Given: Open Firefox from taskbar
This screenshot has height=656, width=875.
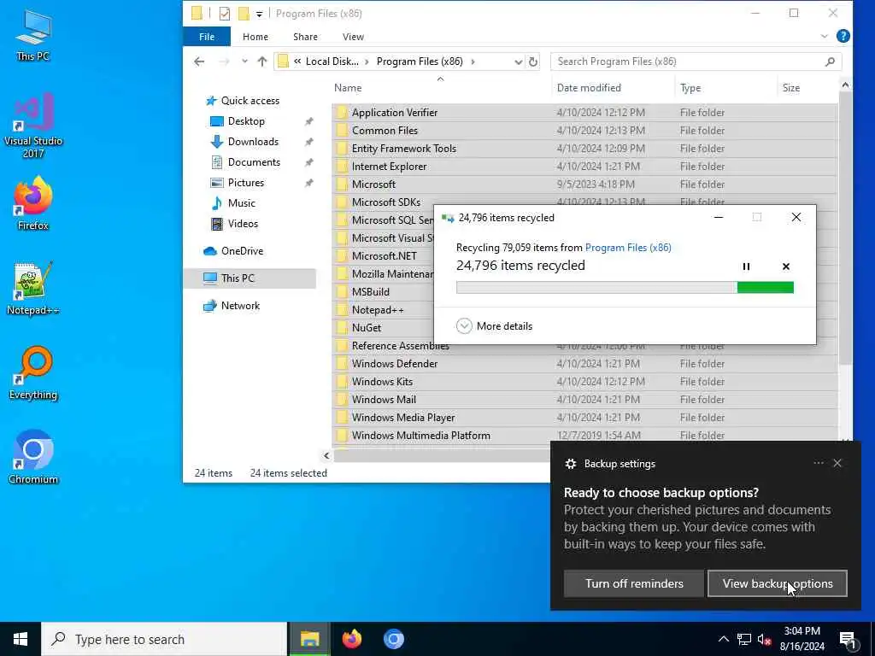Looking at the screenshot, I should pyautogui.click(x=351, y=639).
